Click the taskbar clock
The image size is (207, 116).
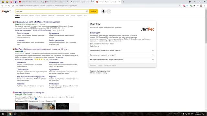pyautogui.click(x=198, y=114)
